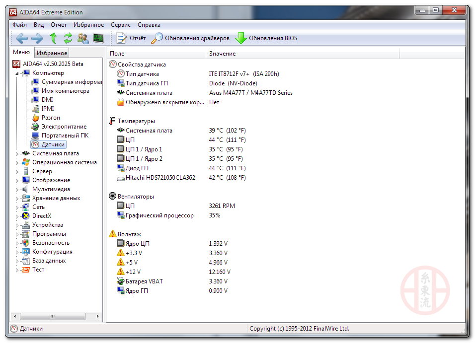Open the Справка menu
The width and height of the screenshot is (475, 343).
click(x=149, y=25)
